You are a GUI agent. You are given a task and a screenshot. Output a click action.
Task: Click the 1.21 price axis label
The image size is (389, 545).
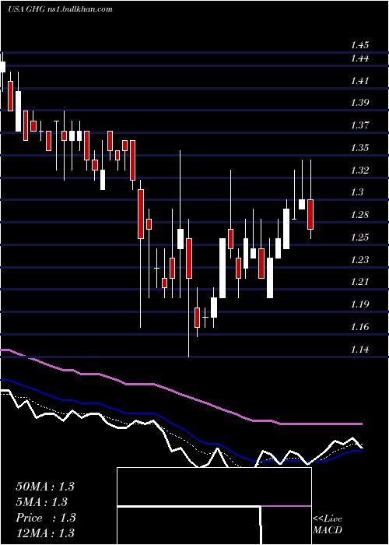click(359, 282)
